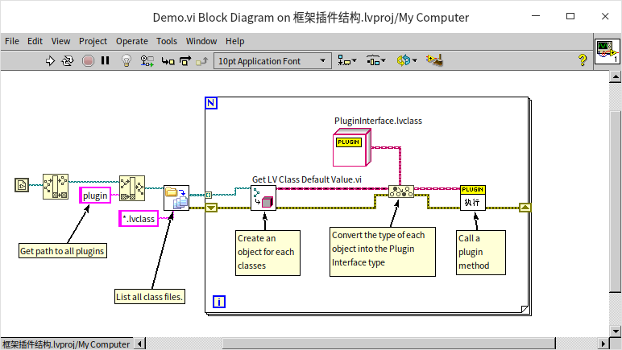Screen dimensions: 622x350
Task: Open the Context Help question mark
Action: [582, 60]
